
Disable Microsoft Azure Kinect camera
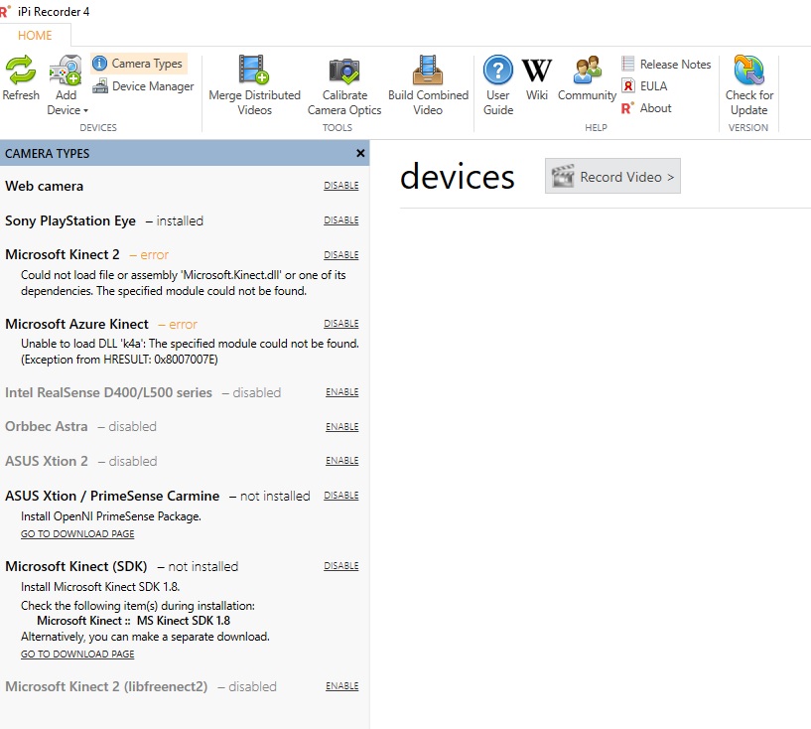click(340, 324)
